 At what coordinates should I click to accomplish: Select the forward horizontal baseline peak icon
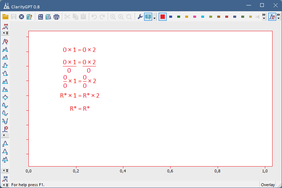[5, 65]
